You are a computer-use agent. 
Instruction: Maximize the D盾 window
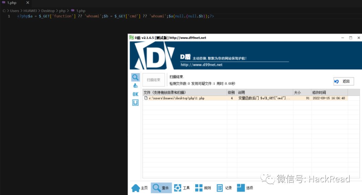point(351,38)
